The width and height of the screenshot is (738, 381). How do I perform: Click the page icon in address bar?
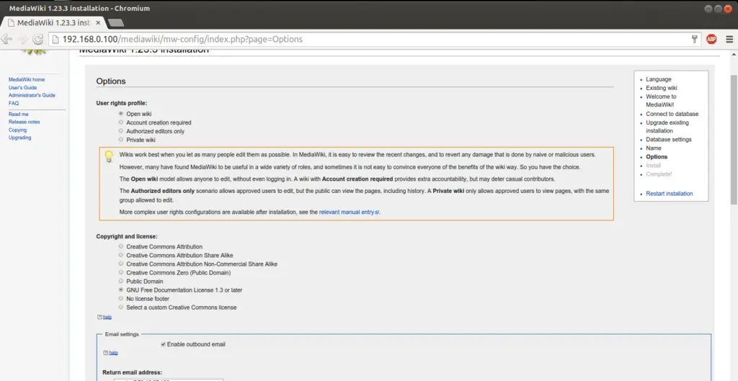point(55,40)
